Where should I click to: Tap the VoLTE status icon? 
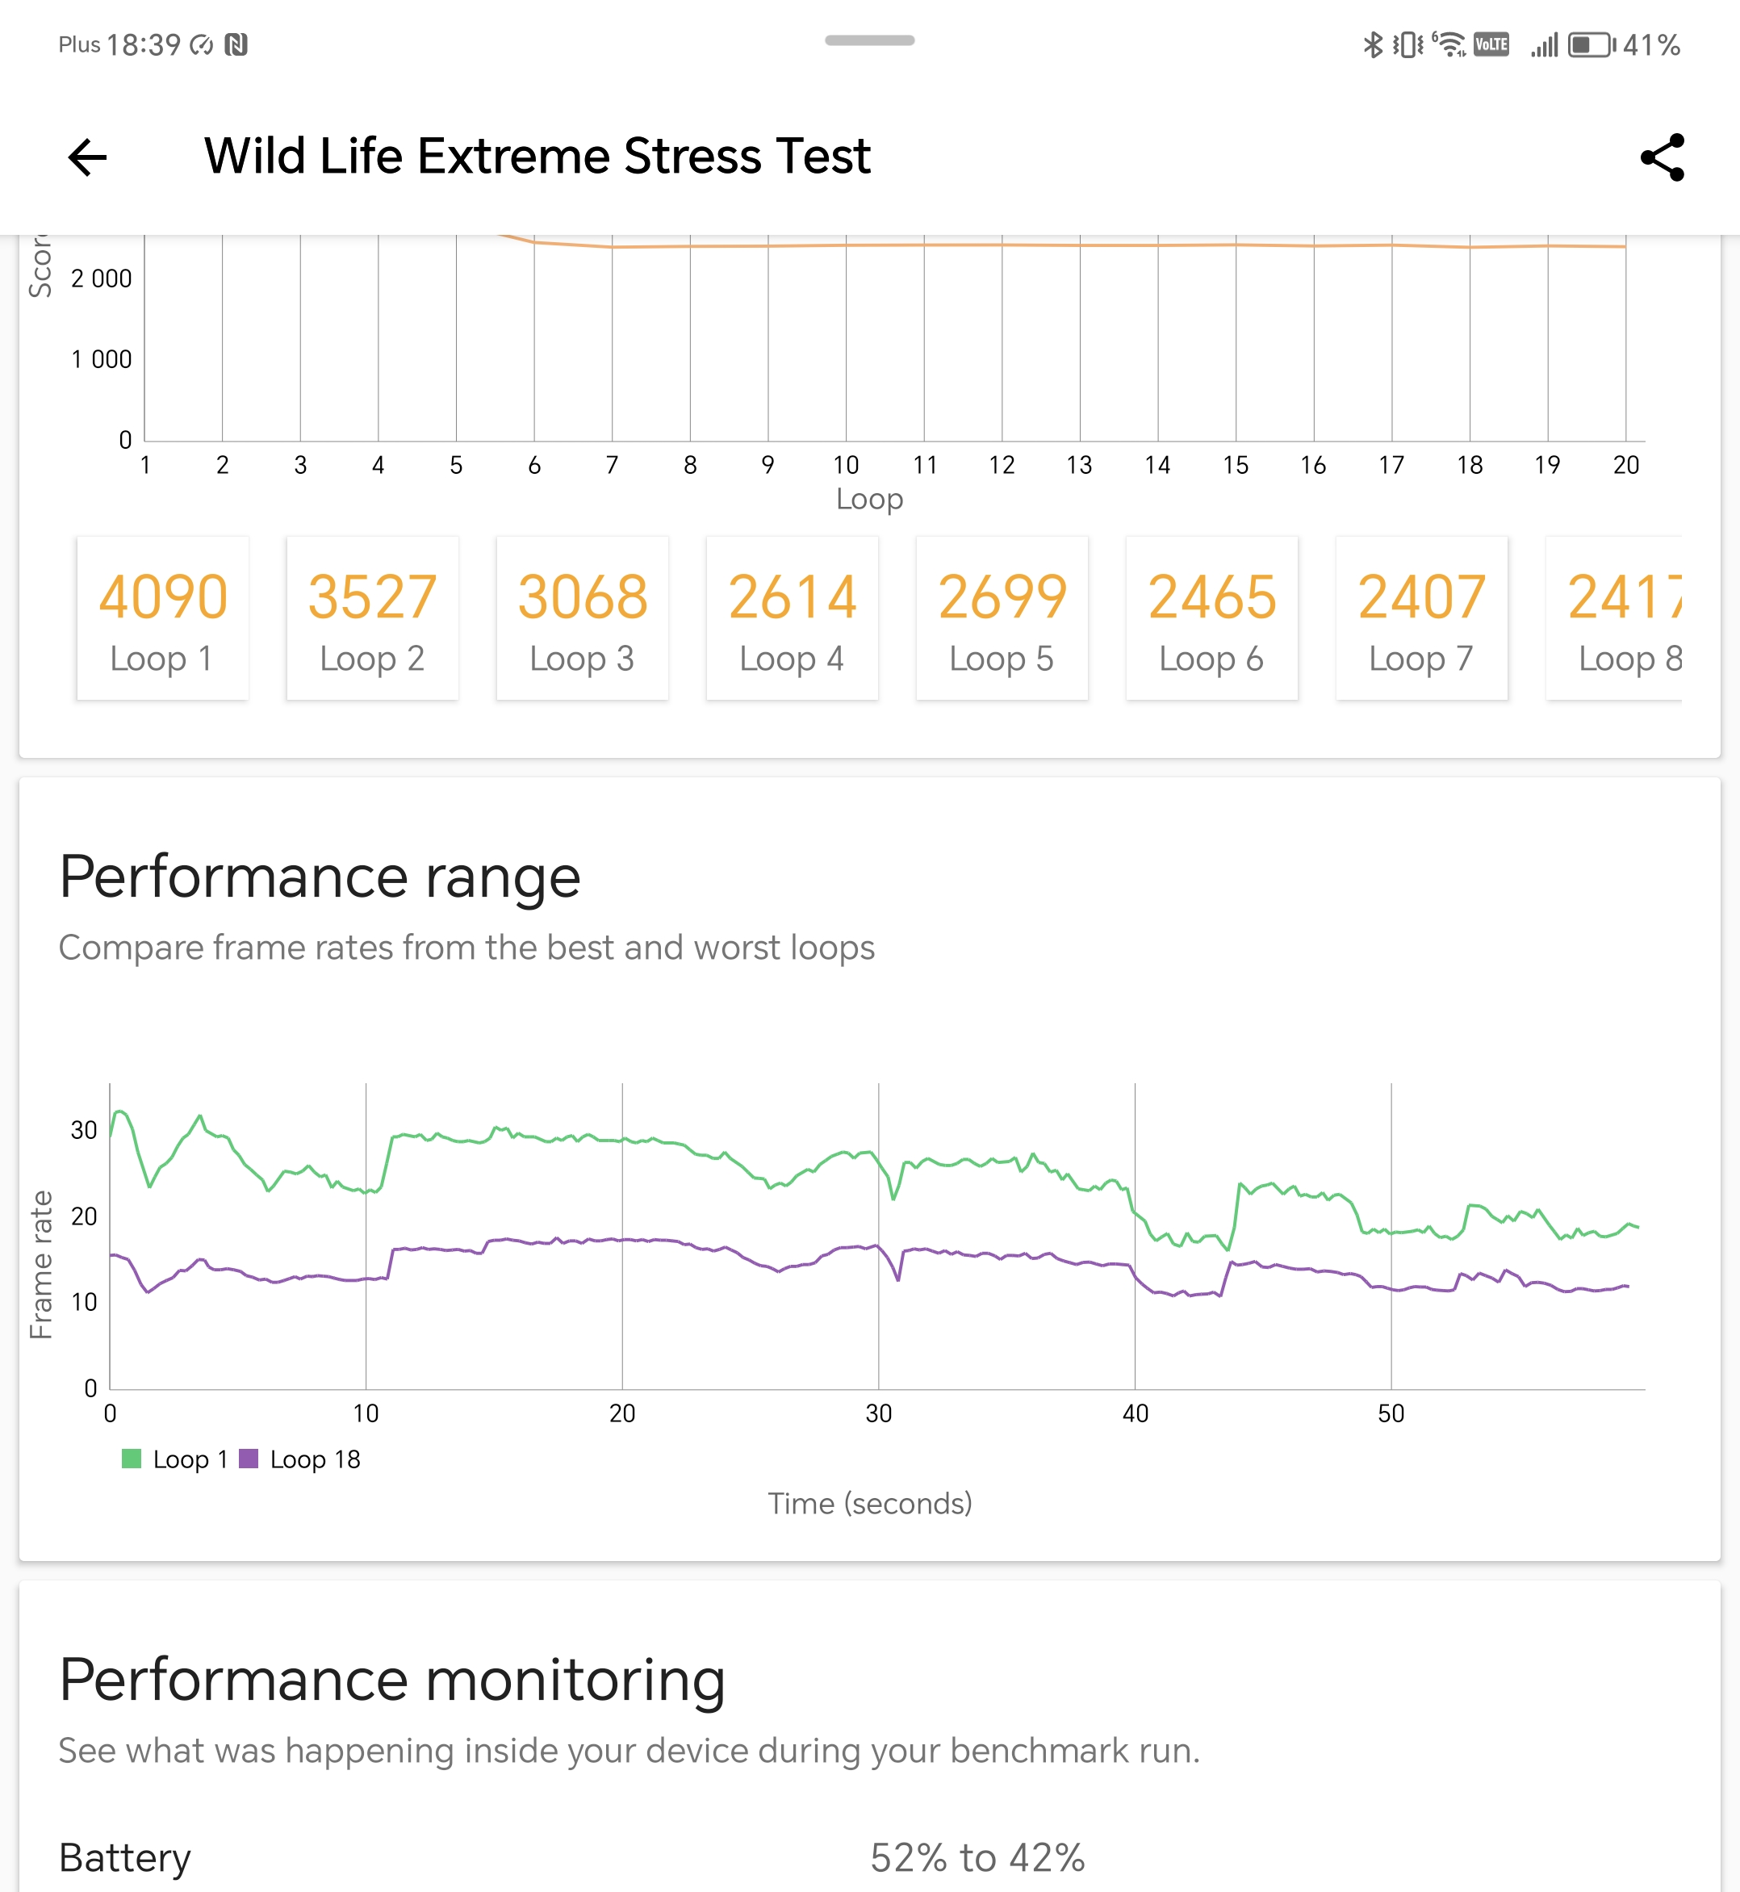pyautogui.click(x=1491, y=44)
